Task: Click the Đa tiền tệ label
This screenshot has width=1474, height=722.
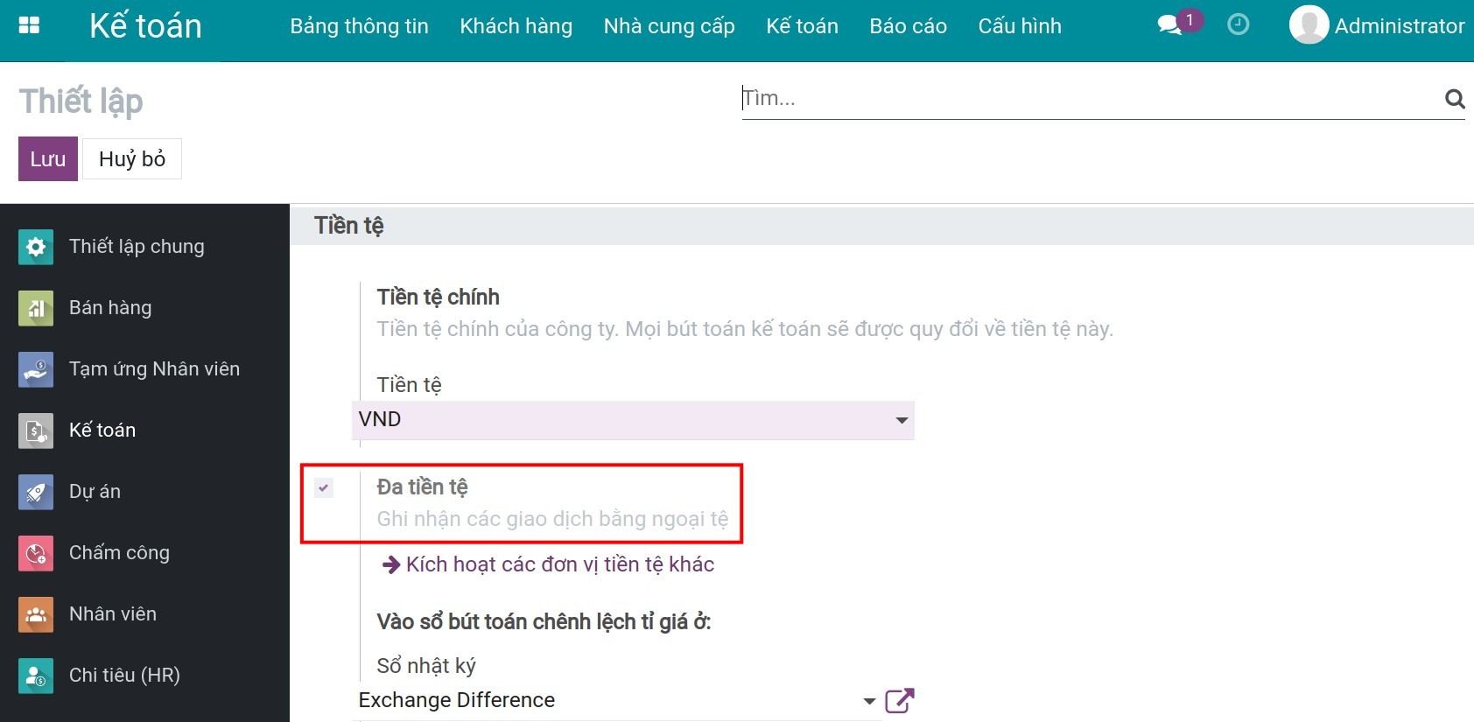Action: (422, 487)
